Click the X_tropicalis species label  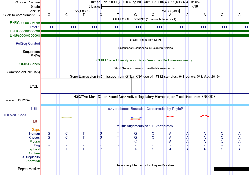tap(31, 157)
